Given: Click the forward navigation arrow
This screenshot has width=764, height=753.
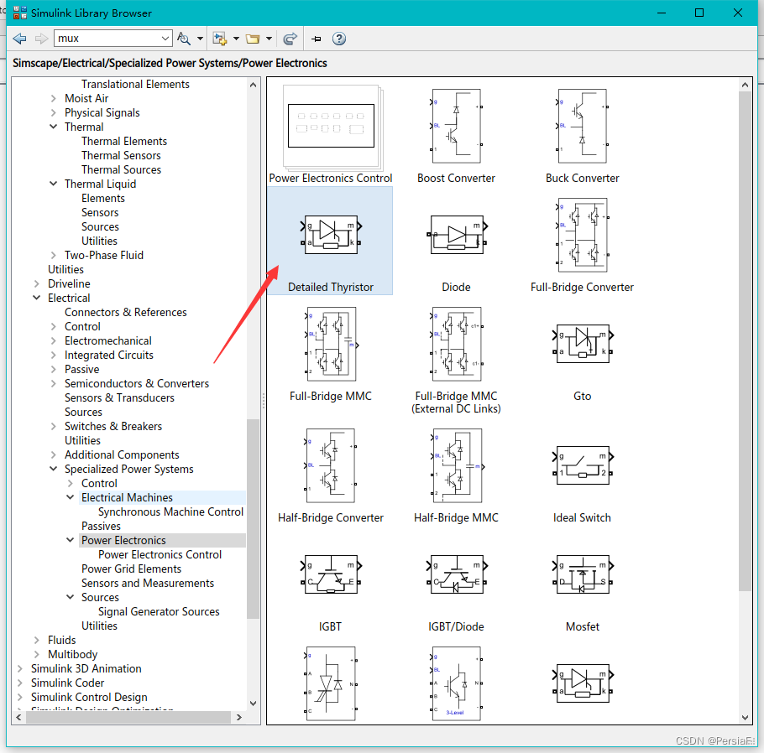Looking at the screenshot, I should [41, 39].
